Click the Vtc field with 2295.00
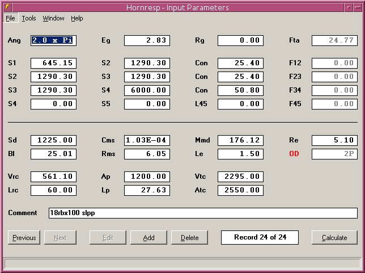The width and height of the screenshot is (365, 273). click(x=241, y=177)
